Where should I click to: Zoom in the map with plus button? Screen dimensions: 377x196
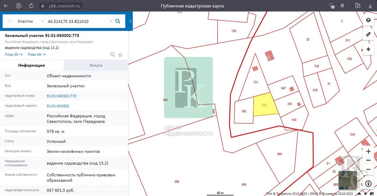click(368, 152)
